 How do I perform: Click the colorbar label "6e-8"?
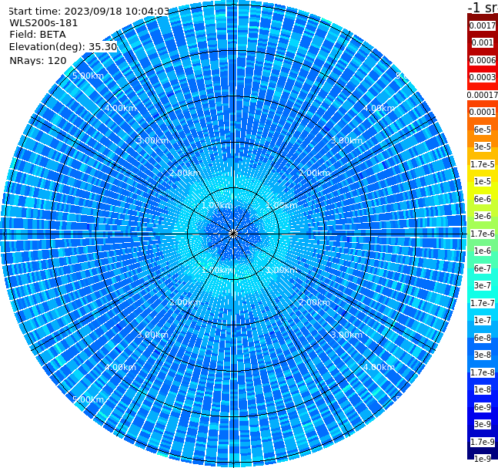click(x=483, y=338)
